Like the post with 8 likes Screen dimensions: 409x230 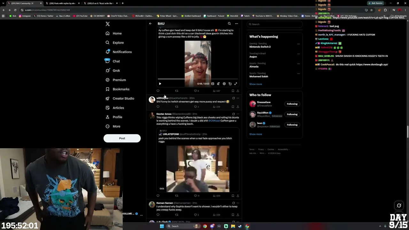pyautogui.click(x=196, y=91)
